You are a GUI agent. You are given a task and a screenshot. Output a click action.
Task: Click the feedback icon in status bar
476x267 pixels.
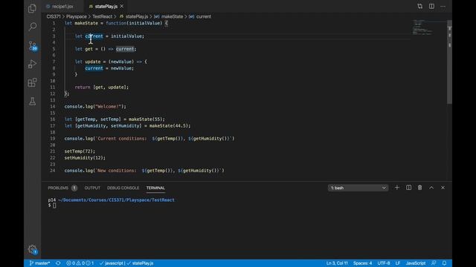click(x=434, y=263)
